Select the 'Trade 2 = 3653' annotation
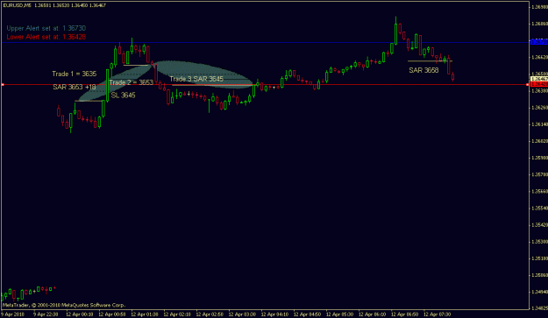548x318 pixels. [x=131, y=82]
